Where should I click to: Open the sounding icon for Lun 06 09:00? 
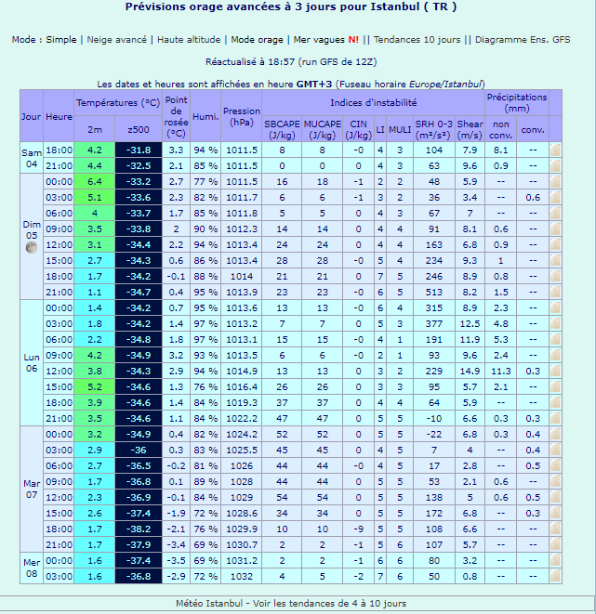point(555,355)
